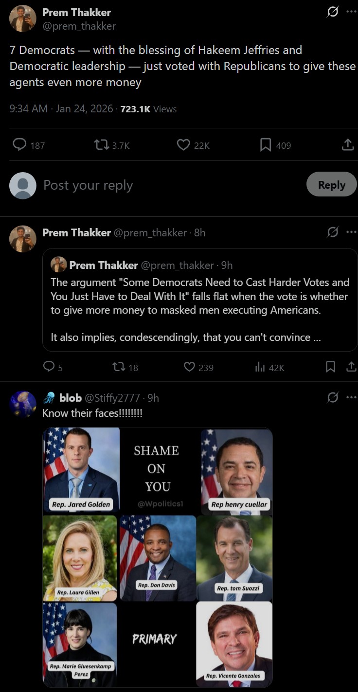358x692 pixels.
Task: View analytics for reply with 42K views
Action: tap(260, 367)
